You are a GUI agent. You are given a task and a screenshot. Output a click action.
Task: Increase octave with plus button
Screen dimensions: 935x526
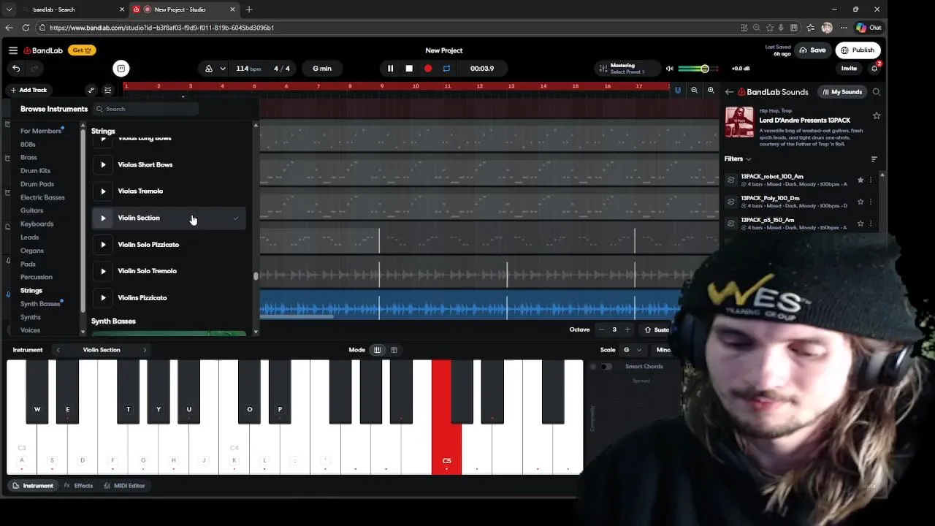[x=627, y=330]
